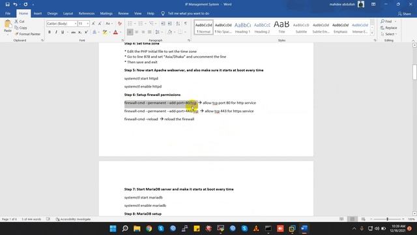Image resolution: width=417 pixels, height=235 pixels.
Task: Open Google Chrome from the taskbar
Action: (x=149, y=228)
